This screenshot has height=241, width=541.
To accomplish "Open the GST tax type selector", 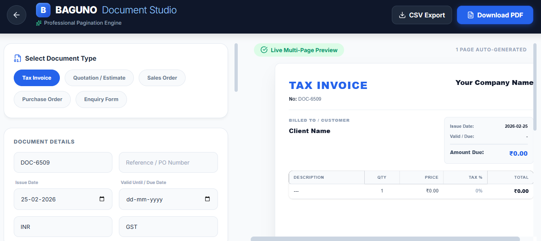I will tap(168, 226).
